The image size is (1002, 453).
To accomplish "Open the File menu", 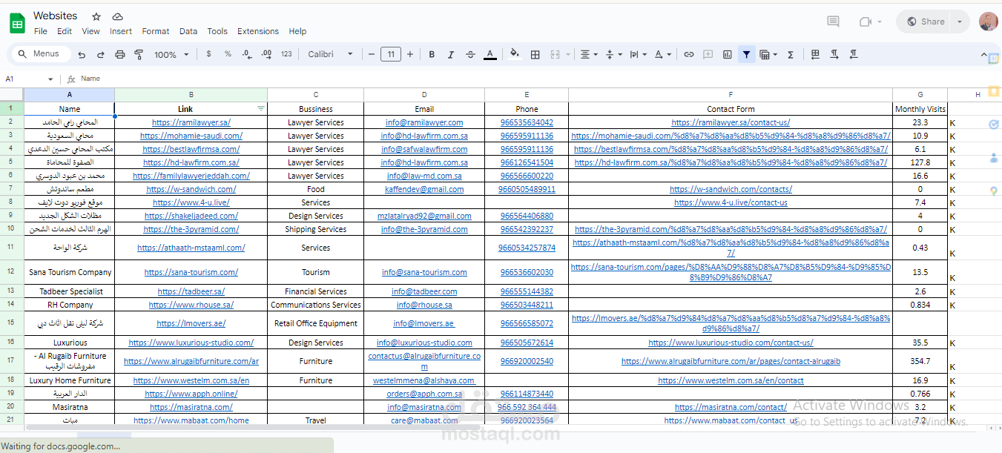I will click(x=41, y=31).
